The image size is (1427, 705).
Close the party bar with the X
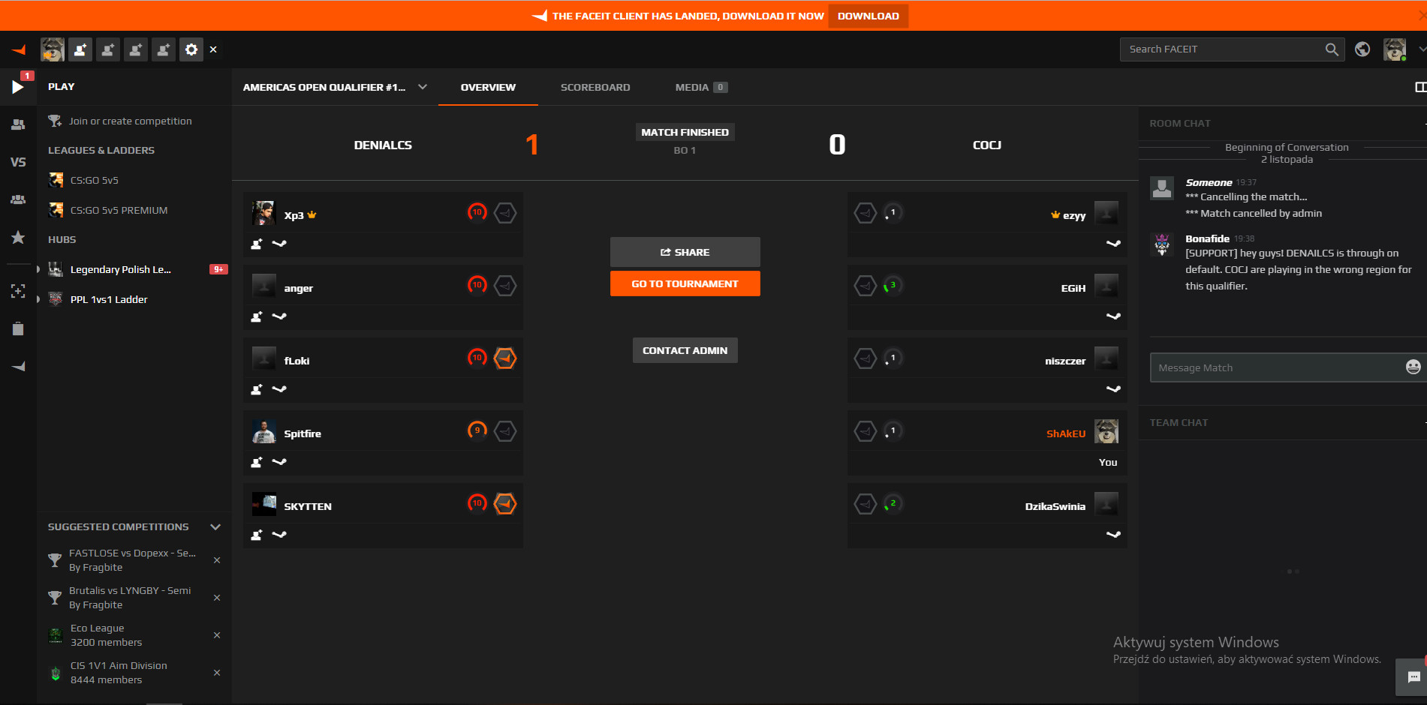pyautogui.click(x=213, y=49)
